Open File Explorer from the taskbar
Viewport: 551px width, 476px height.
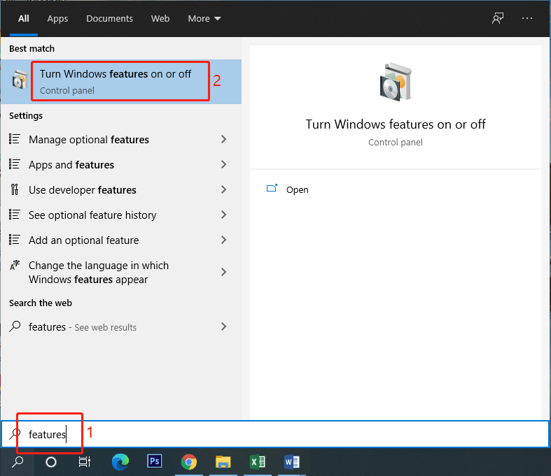click(223, 461)
